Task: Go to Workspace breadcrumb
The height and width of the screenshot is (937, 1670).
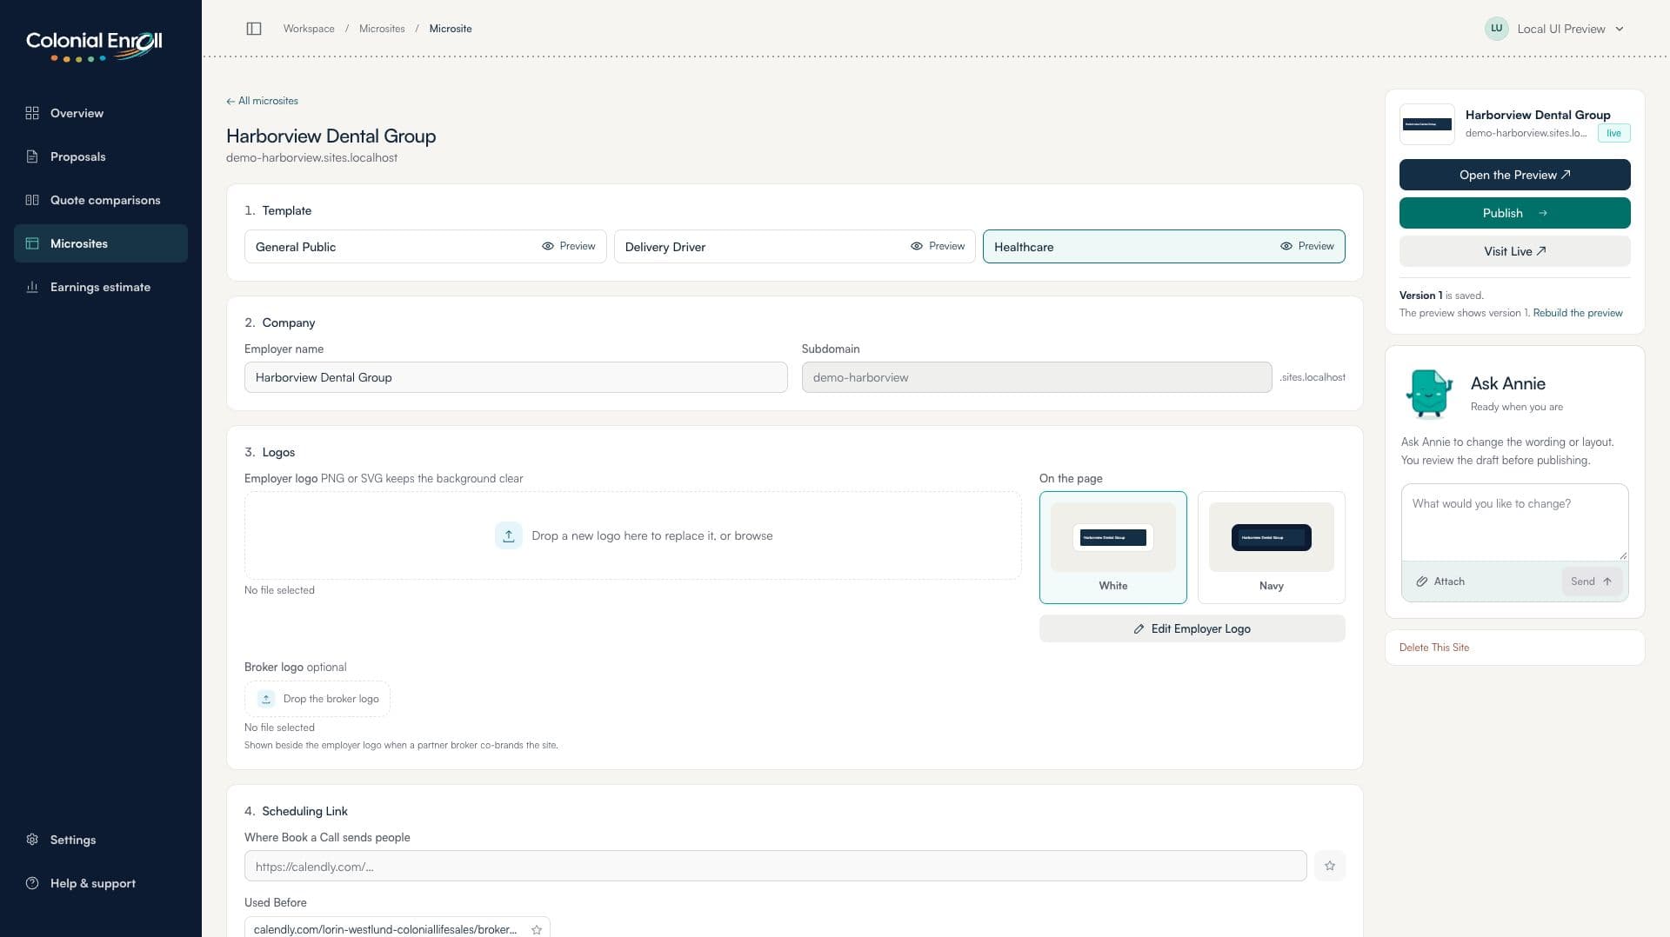Action: [x=309, y=29]
